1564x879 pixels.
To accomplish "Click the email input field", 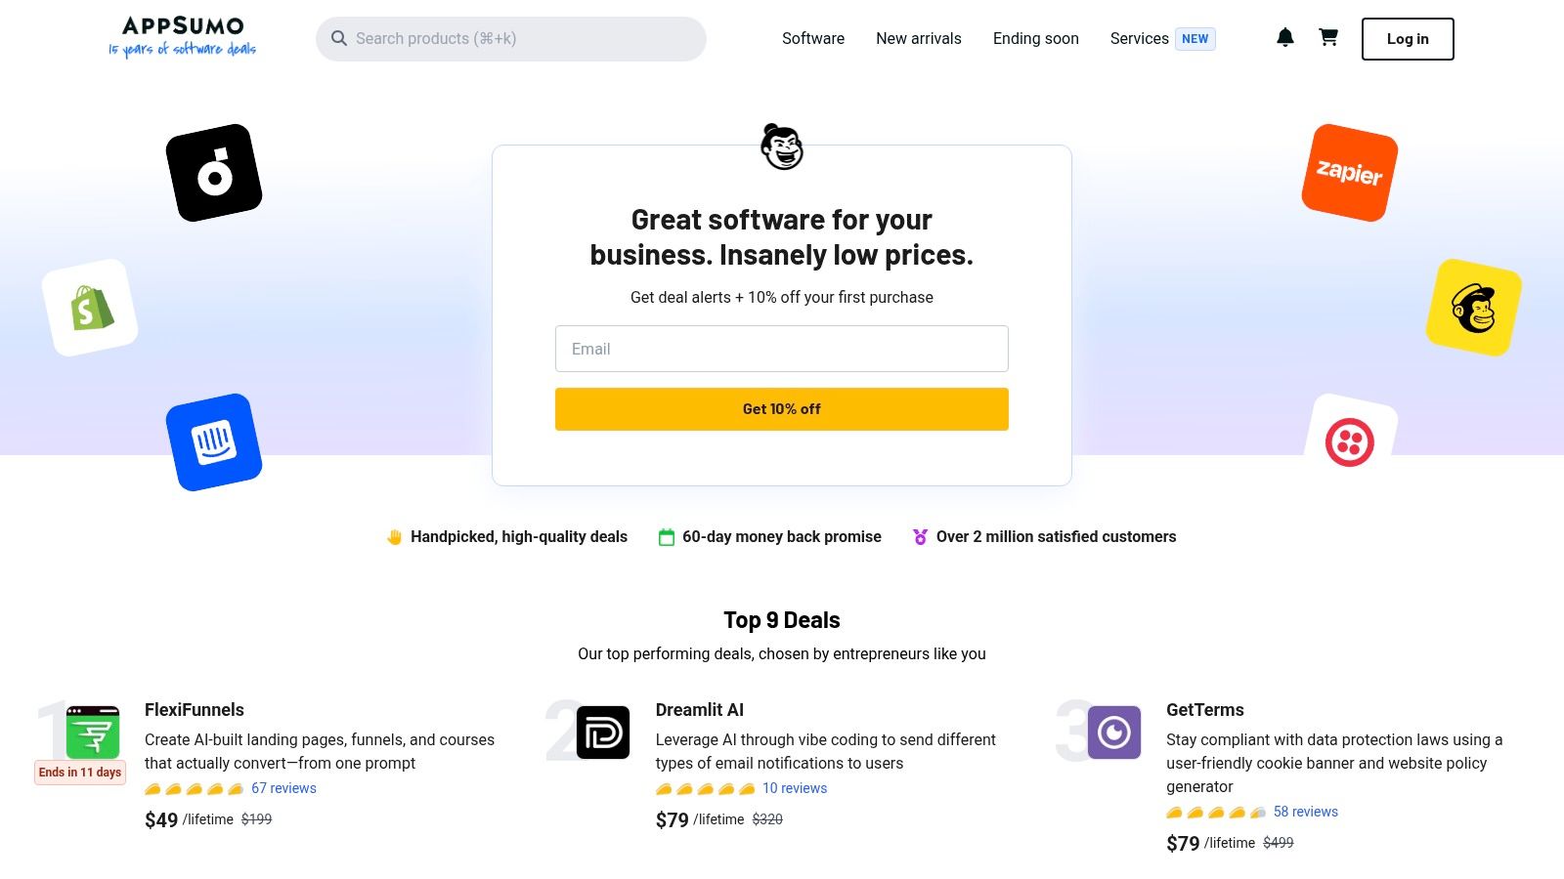I will 781,348.
